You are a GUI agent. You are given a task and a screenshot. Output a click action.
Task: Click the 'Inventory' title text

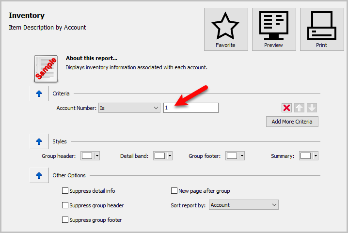[27, 16]
